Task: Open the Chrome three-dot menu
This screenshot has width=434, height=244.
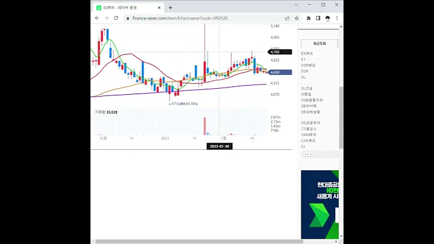Action: click(x=337, y=18)
